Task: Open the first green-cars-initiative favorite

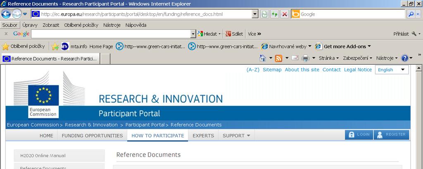Action: tap(150, 46)
